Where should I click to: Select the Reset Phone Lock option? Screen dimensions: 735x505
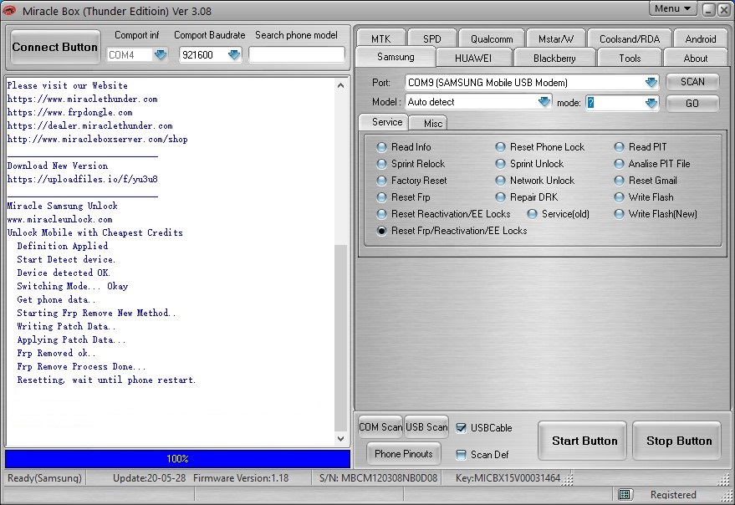pyautogui.click(x=500, y=147)
